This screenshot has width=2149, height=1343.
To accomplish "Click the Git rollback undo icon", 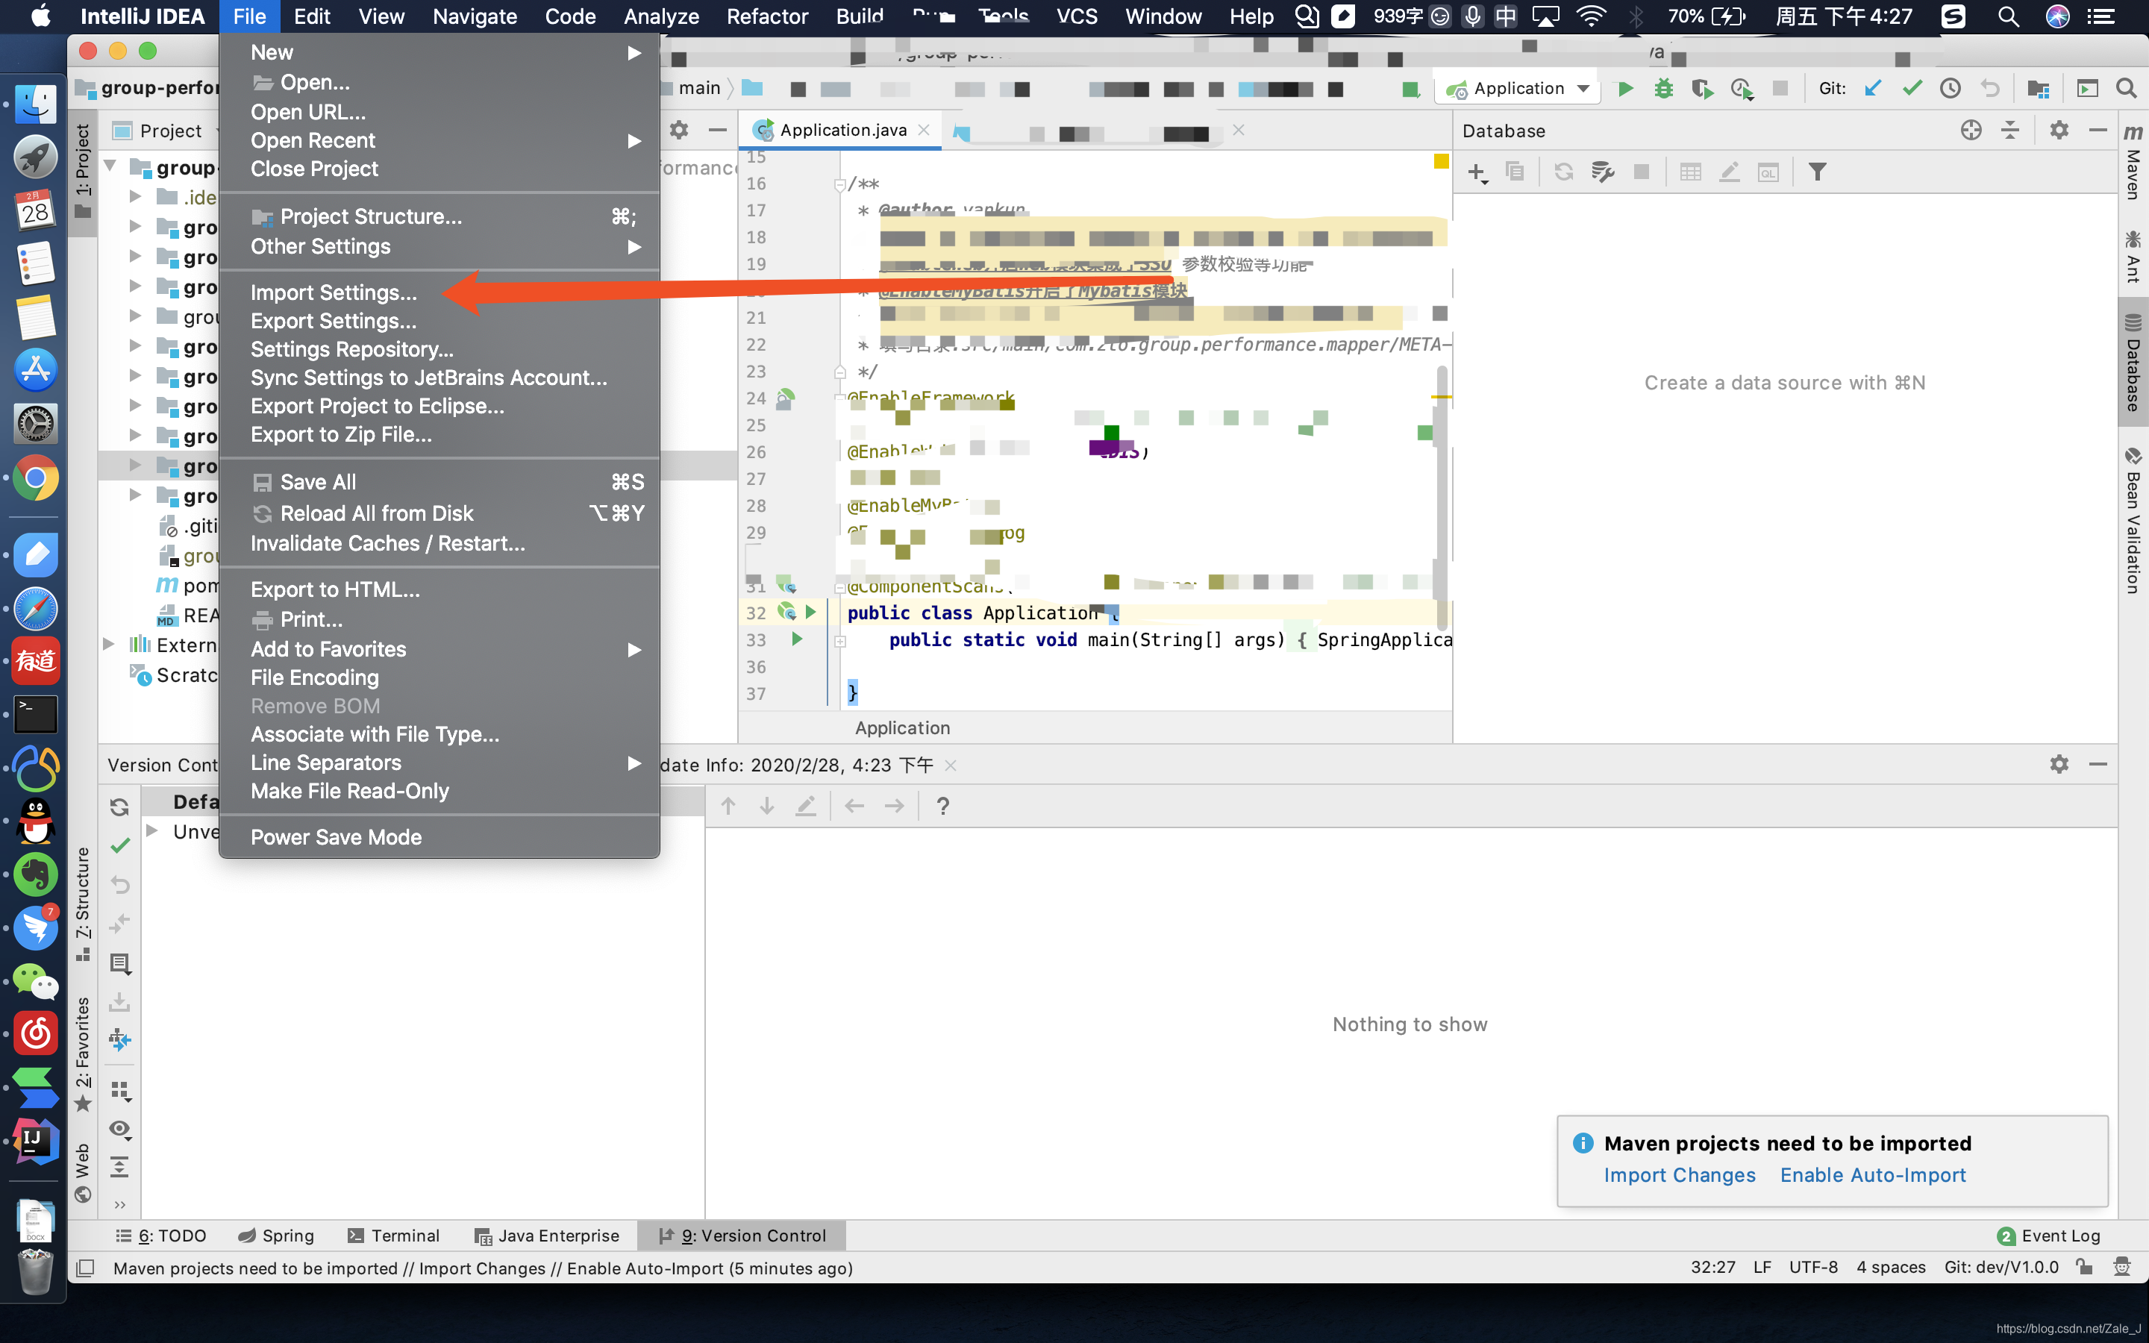I will [x=1989, y=89].
